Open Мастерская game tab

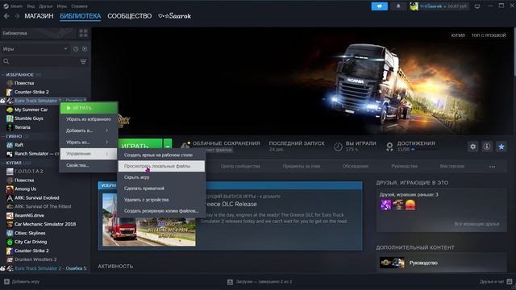(451, 166)
